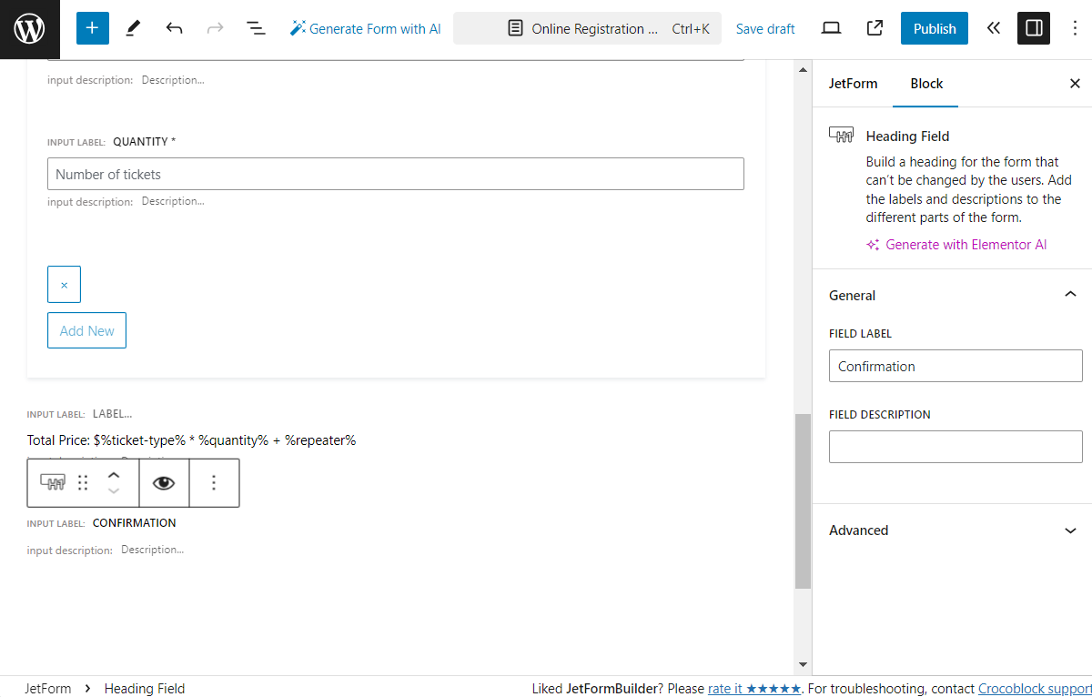Click the Redo arrow icon
The height and width of the screenshot is (697, 1092).
(215, 28)
